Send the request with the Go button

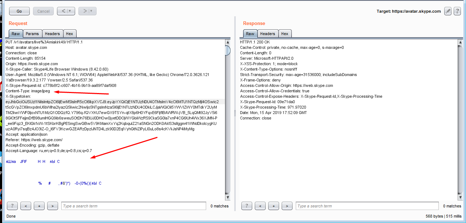click(19, 11)
